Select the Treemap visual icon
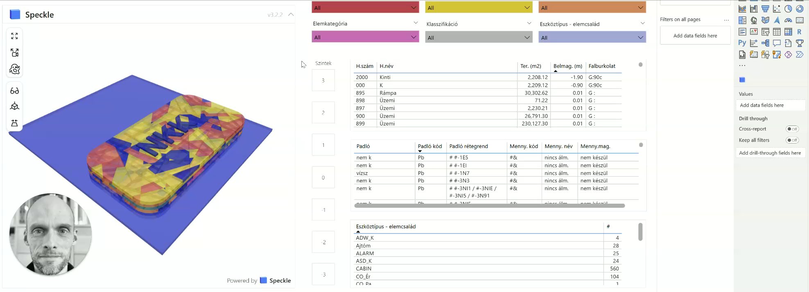809x292 pixels. (742, 20)
